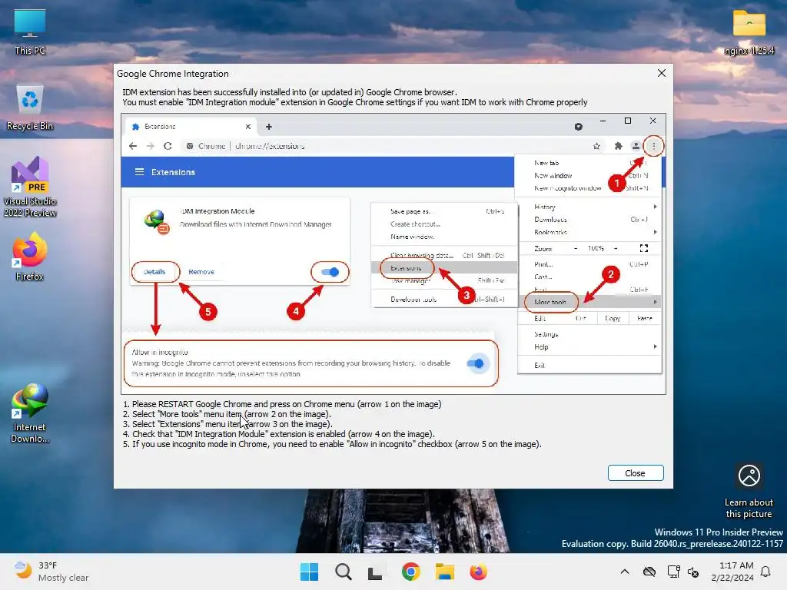This screenshot has width=787, height=590.
Task: Click Remove on the IDM extension card
Action: 201,272
